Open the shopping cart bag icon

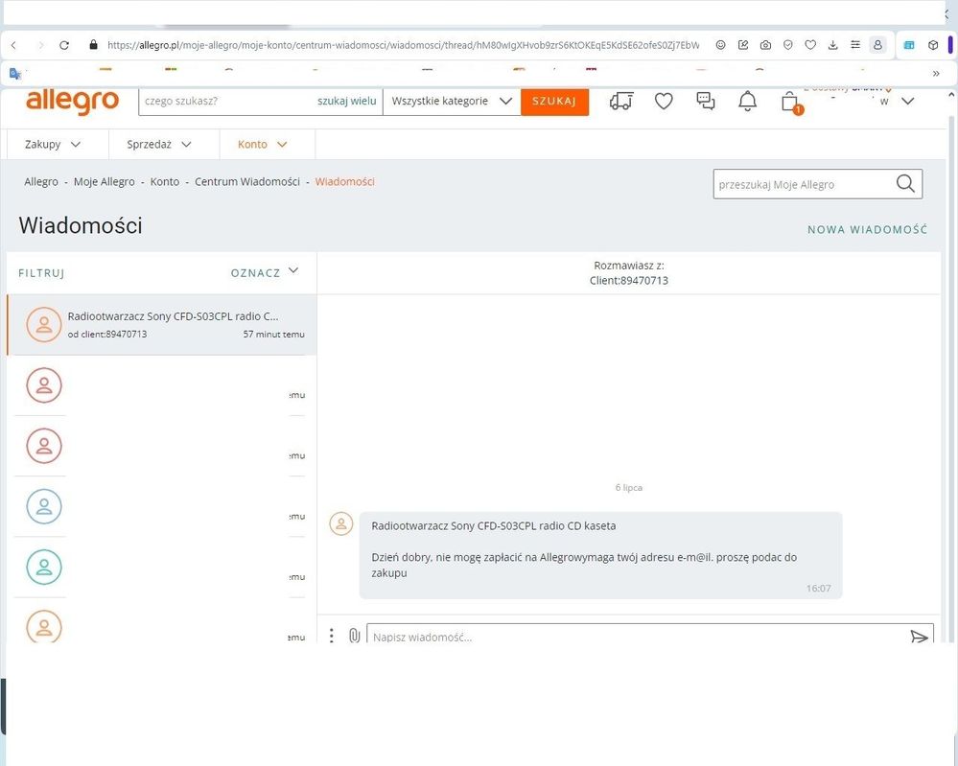(x=790, y=102)
